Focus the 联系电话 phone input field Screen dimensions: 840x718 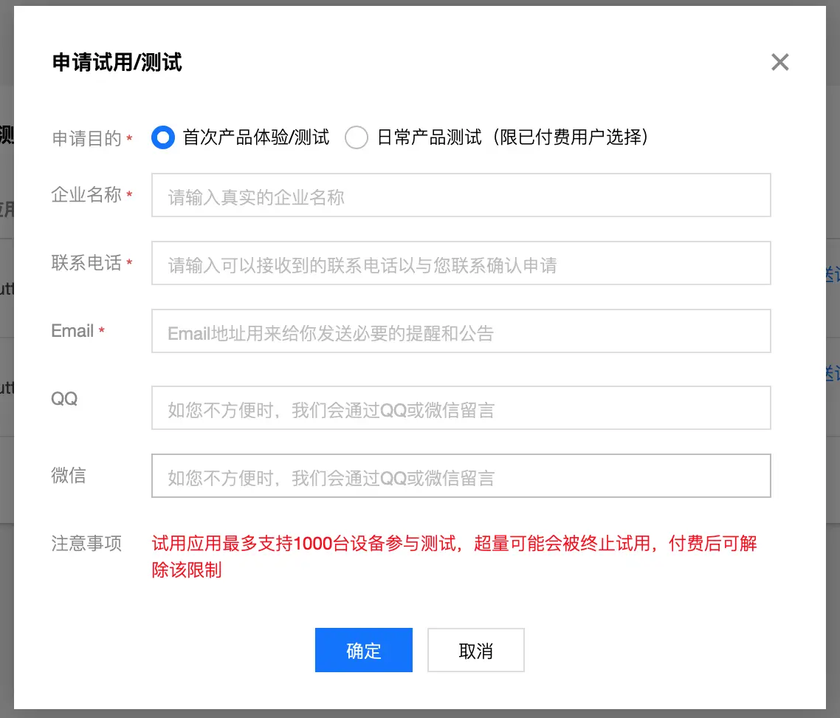pos(461,262)
